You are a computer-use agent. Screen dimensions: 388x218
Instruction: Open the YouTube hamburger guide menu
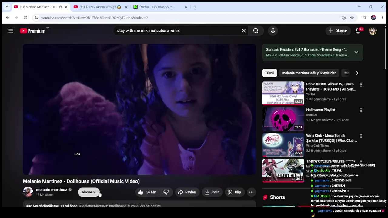click(11, 31)
